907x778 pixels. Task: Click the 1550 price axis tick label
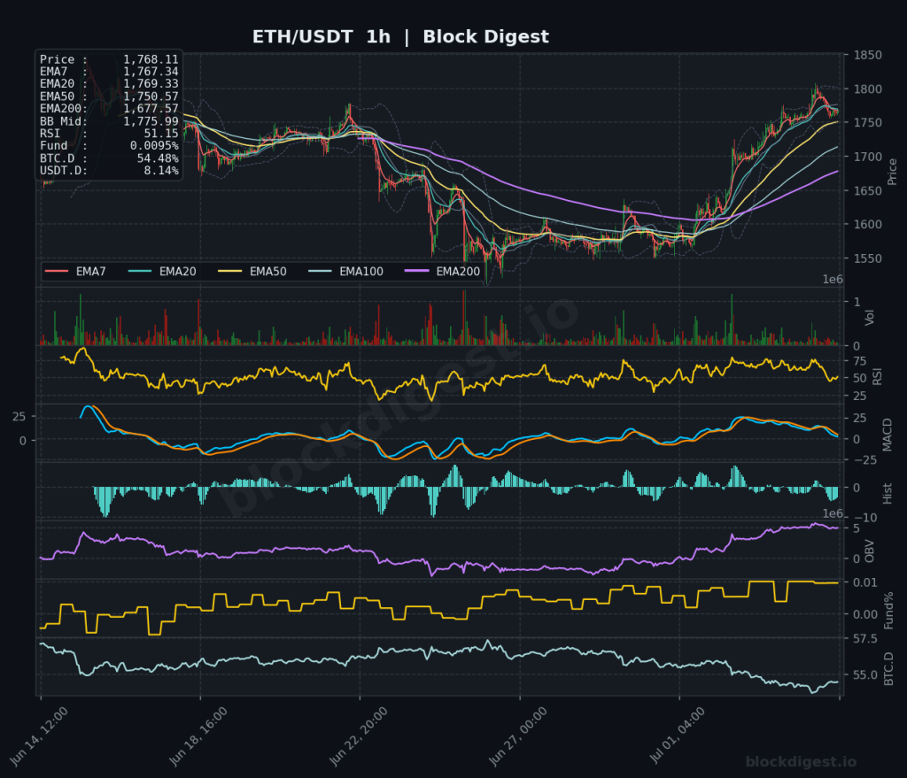[x=868, y=258]
